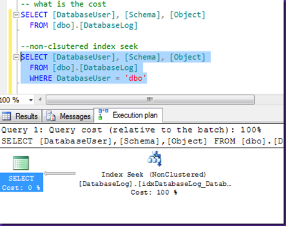Click the horizontal scrollbar thumb in editor
This screenshot has width=286, height=226.
(150, 99)
